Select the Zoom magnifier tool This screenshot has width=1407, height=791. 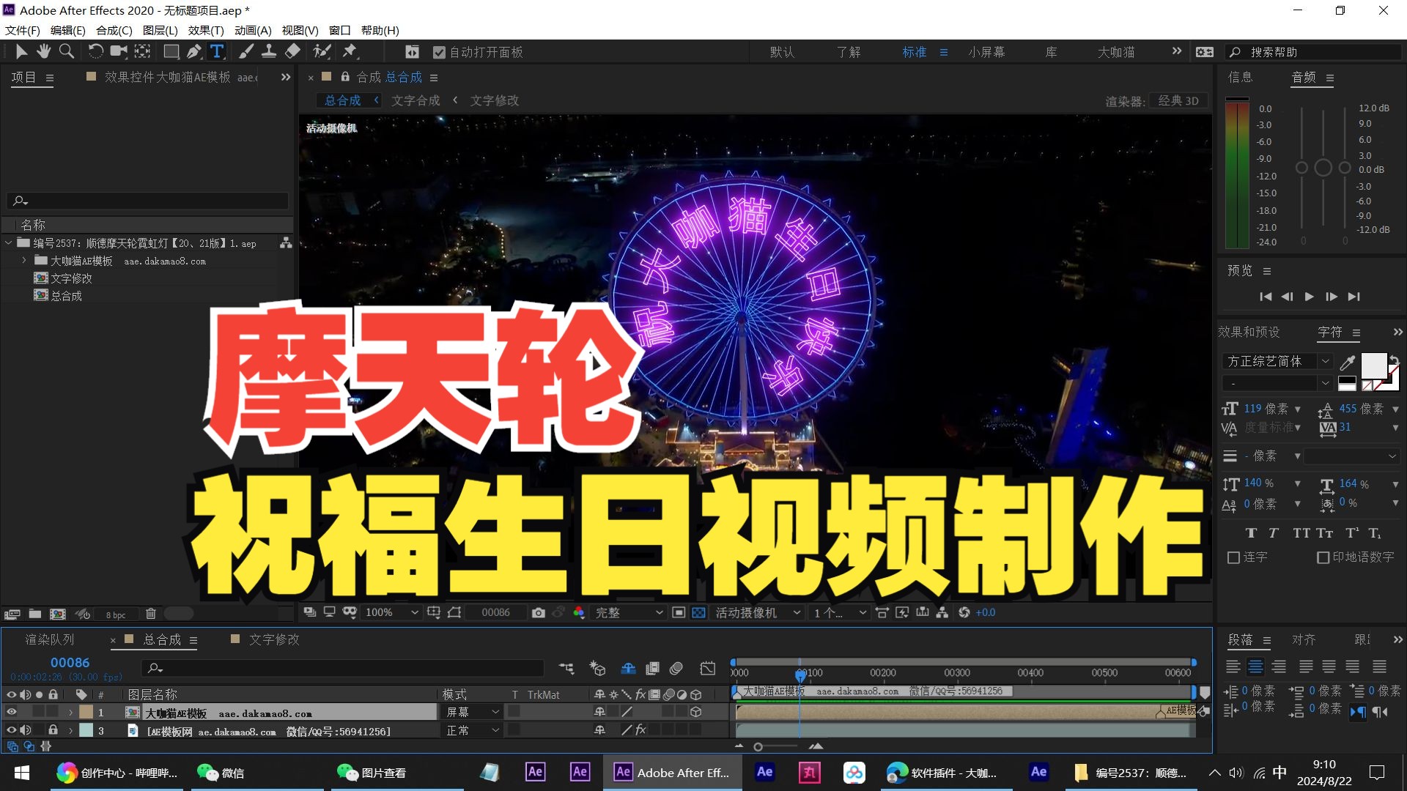point(67,51)
